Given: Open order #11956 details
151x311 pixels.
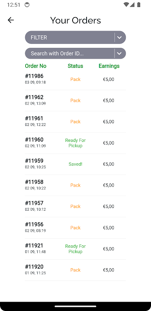Looking at the screenshot, I should coord(75,228).
